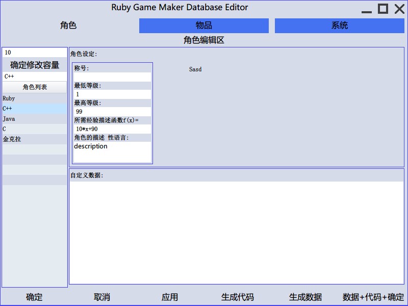Cancel changes with 取消
Image resolution: width=408 pixels, height=306 pixels.
(x=102, y=297)
